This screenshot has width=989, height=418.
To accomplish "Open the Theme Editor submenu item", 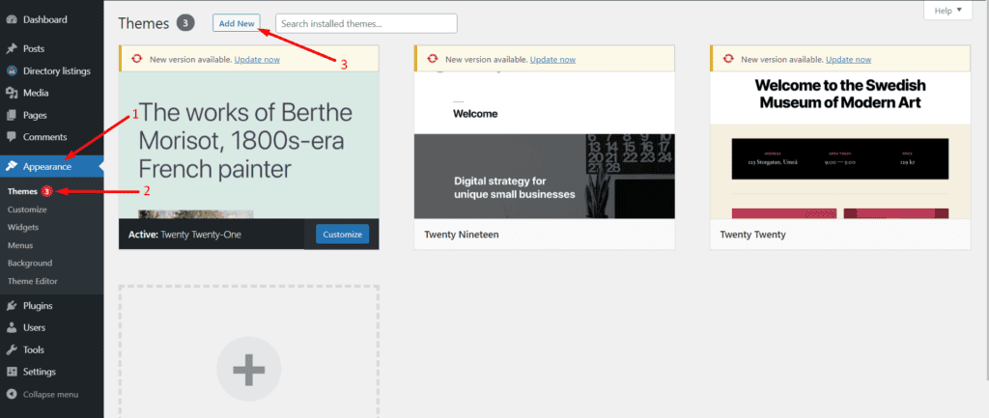I will click(32, 281).
